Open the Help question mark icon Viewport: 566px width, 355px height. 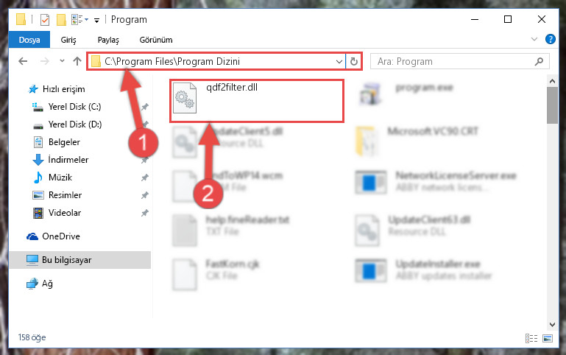pos(550,39)
